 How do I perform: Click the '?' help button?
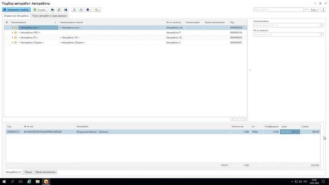[x=323, y=10]
